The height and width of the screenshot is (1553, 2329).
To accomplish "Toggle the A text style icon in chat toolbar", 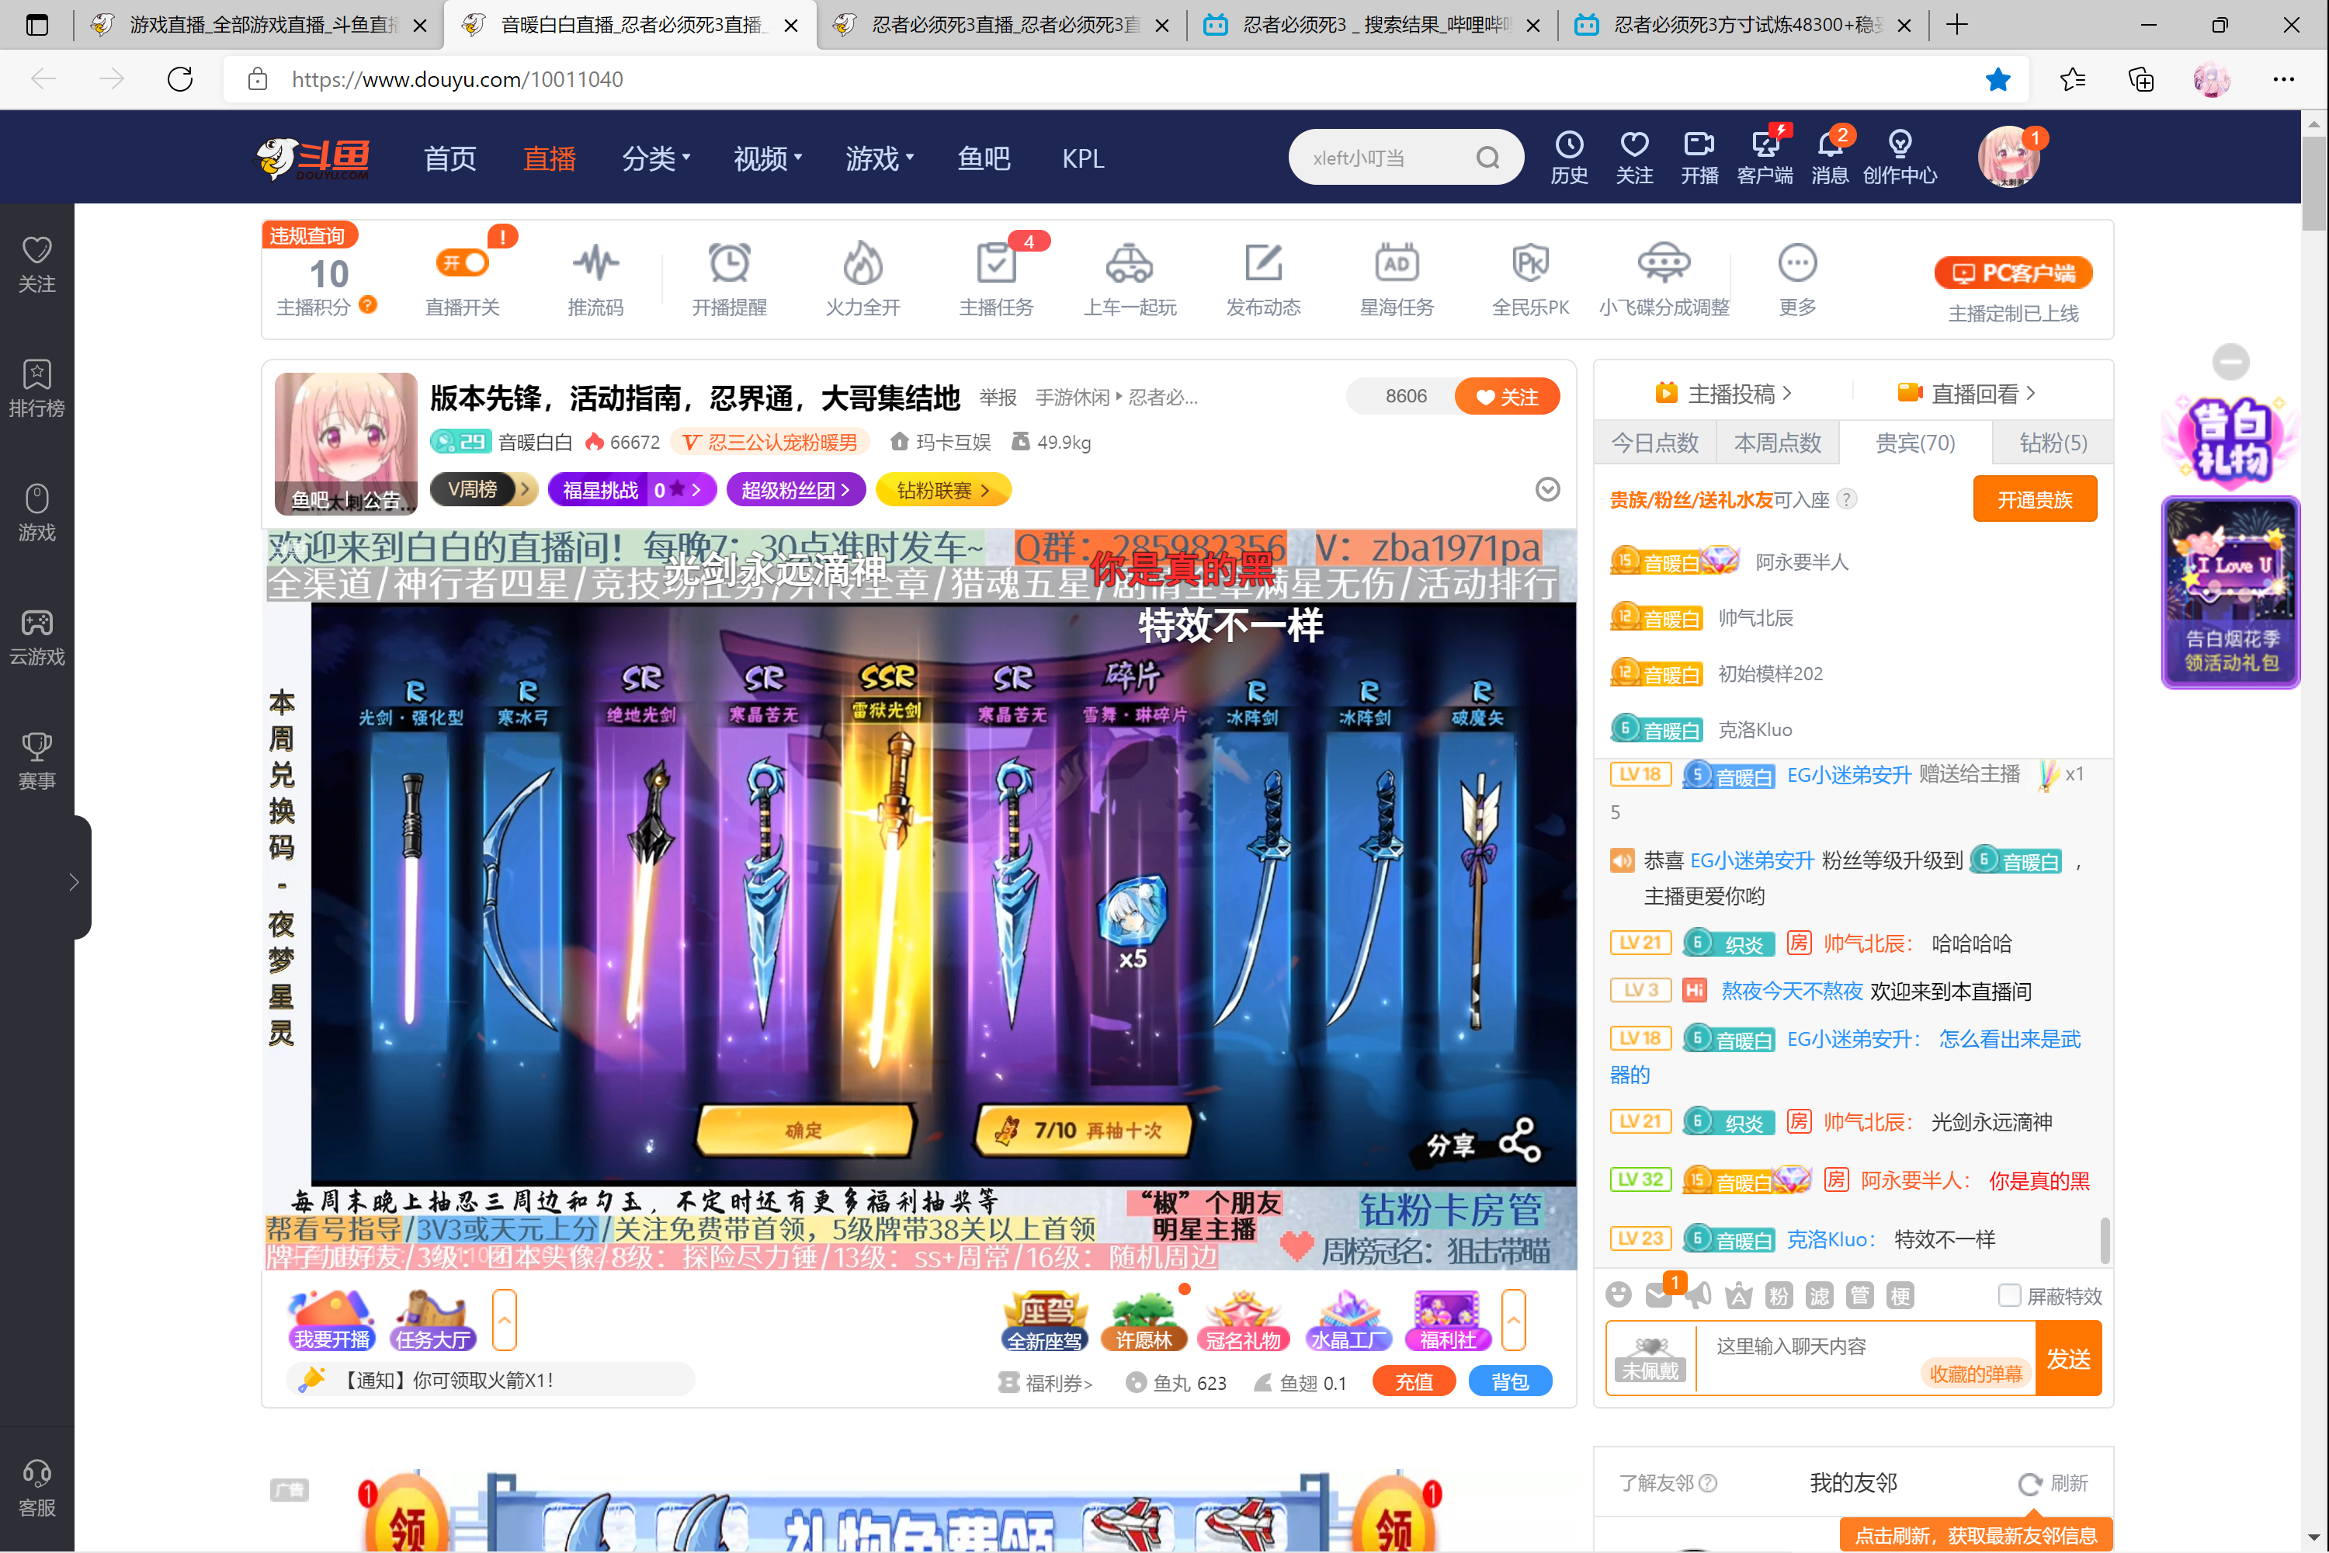I will [1739, 1295].
